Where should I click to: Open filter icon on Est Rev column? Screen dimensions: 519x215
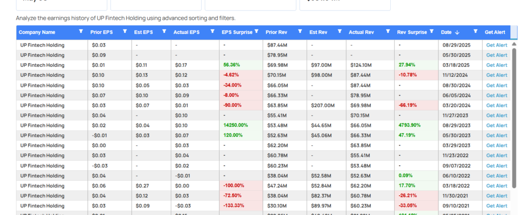[x=339, y=31]
